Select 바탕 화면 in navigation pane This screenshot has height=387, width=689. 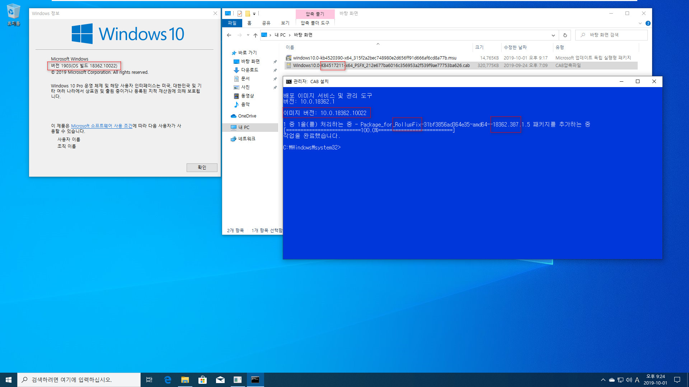click(250, 62)
